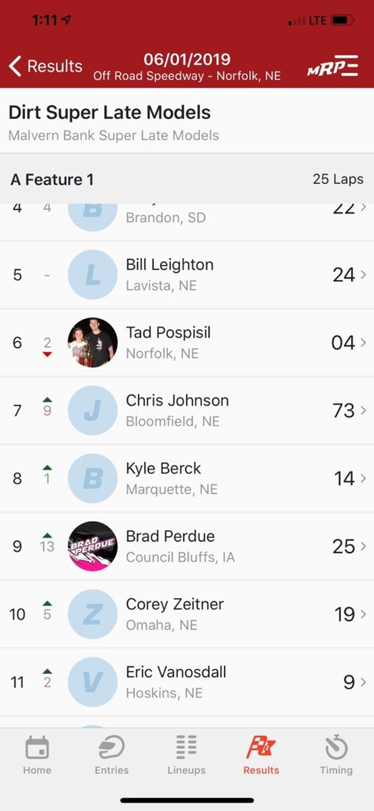This screenshot has width=374, height=811.
Task: Open Brad Perdue's logo thumbnail
Action: coord(92,546)
